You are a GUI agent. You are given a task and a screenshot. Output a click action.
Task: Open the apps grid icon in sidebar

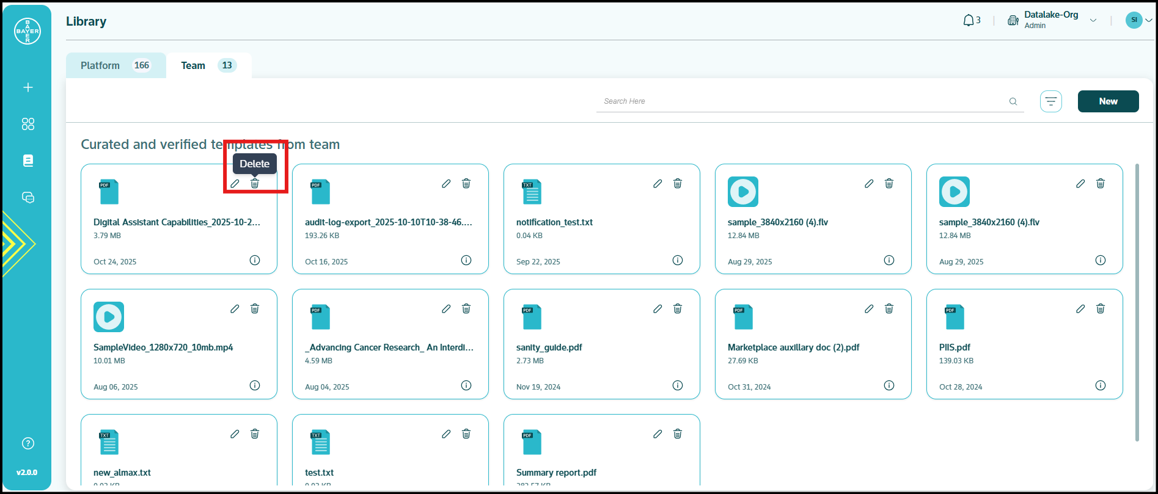click(x=28, y=124)
